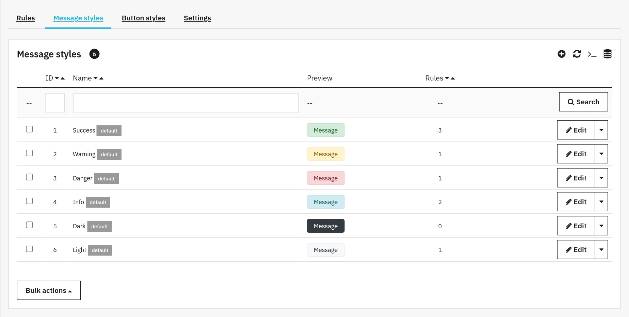Sort Rules column ascending with up arrow
This screenshot has width=629, height=317.
pos(453,78)
